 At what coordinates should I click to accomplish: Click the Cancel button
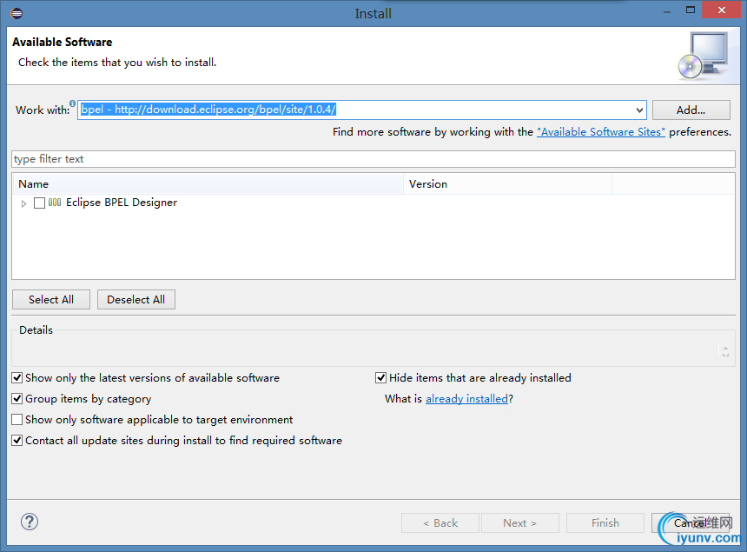click(691, 523)
